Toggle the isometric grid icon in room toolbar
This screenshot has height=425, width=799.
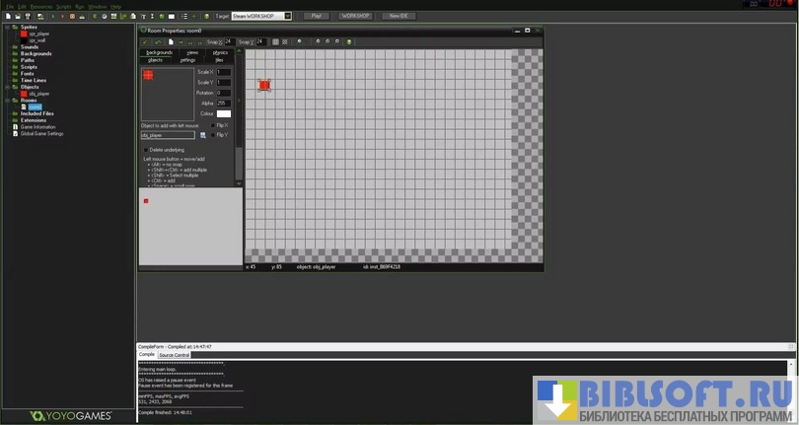(286, 41)
